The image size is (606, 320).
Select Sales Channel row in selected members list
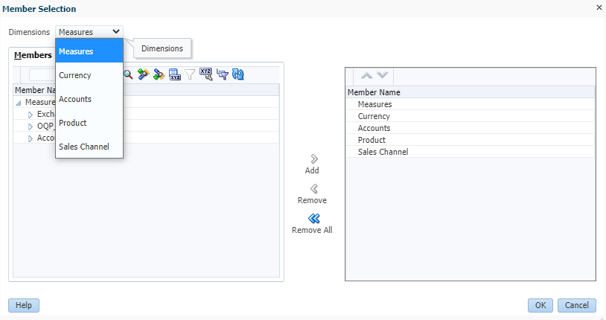[471, 152]
